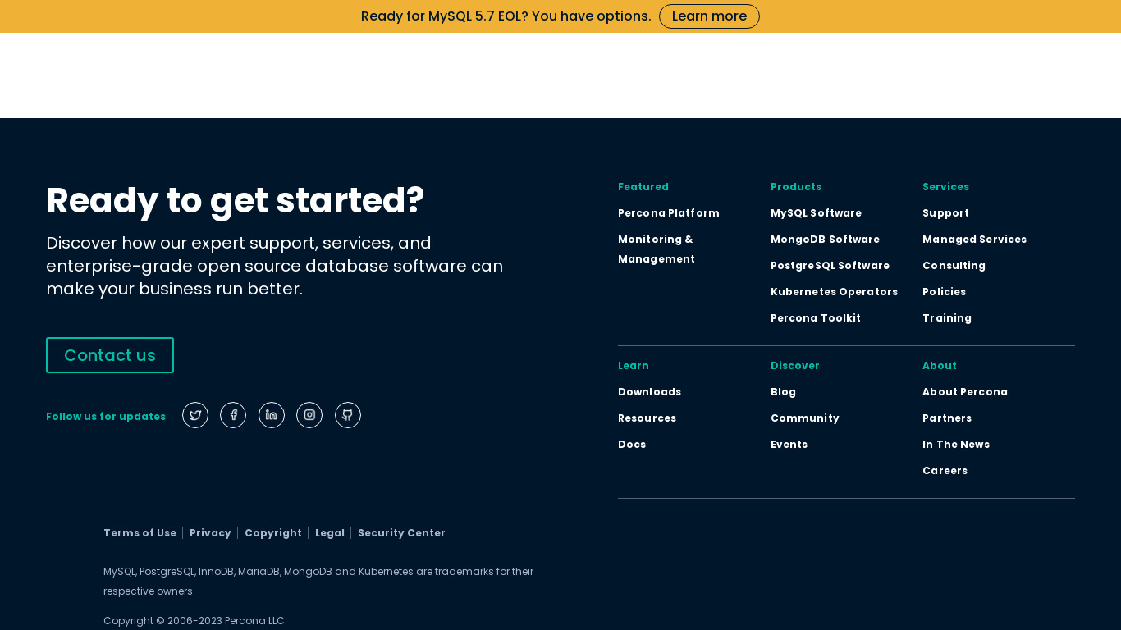This screenshot has height=630, width=1121.
Task: Visit the Blog link
Action: (x=783, y=392)
